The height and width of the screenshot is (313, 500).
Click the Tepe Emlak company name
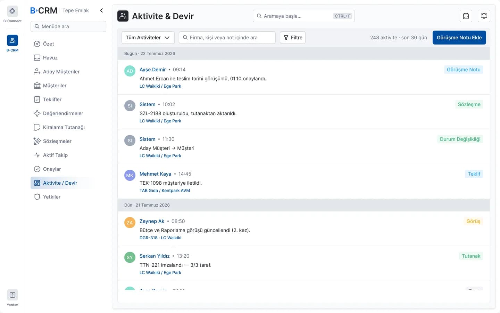click(x=76, y=10)
